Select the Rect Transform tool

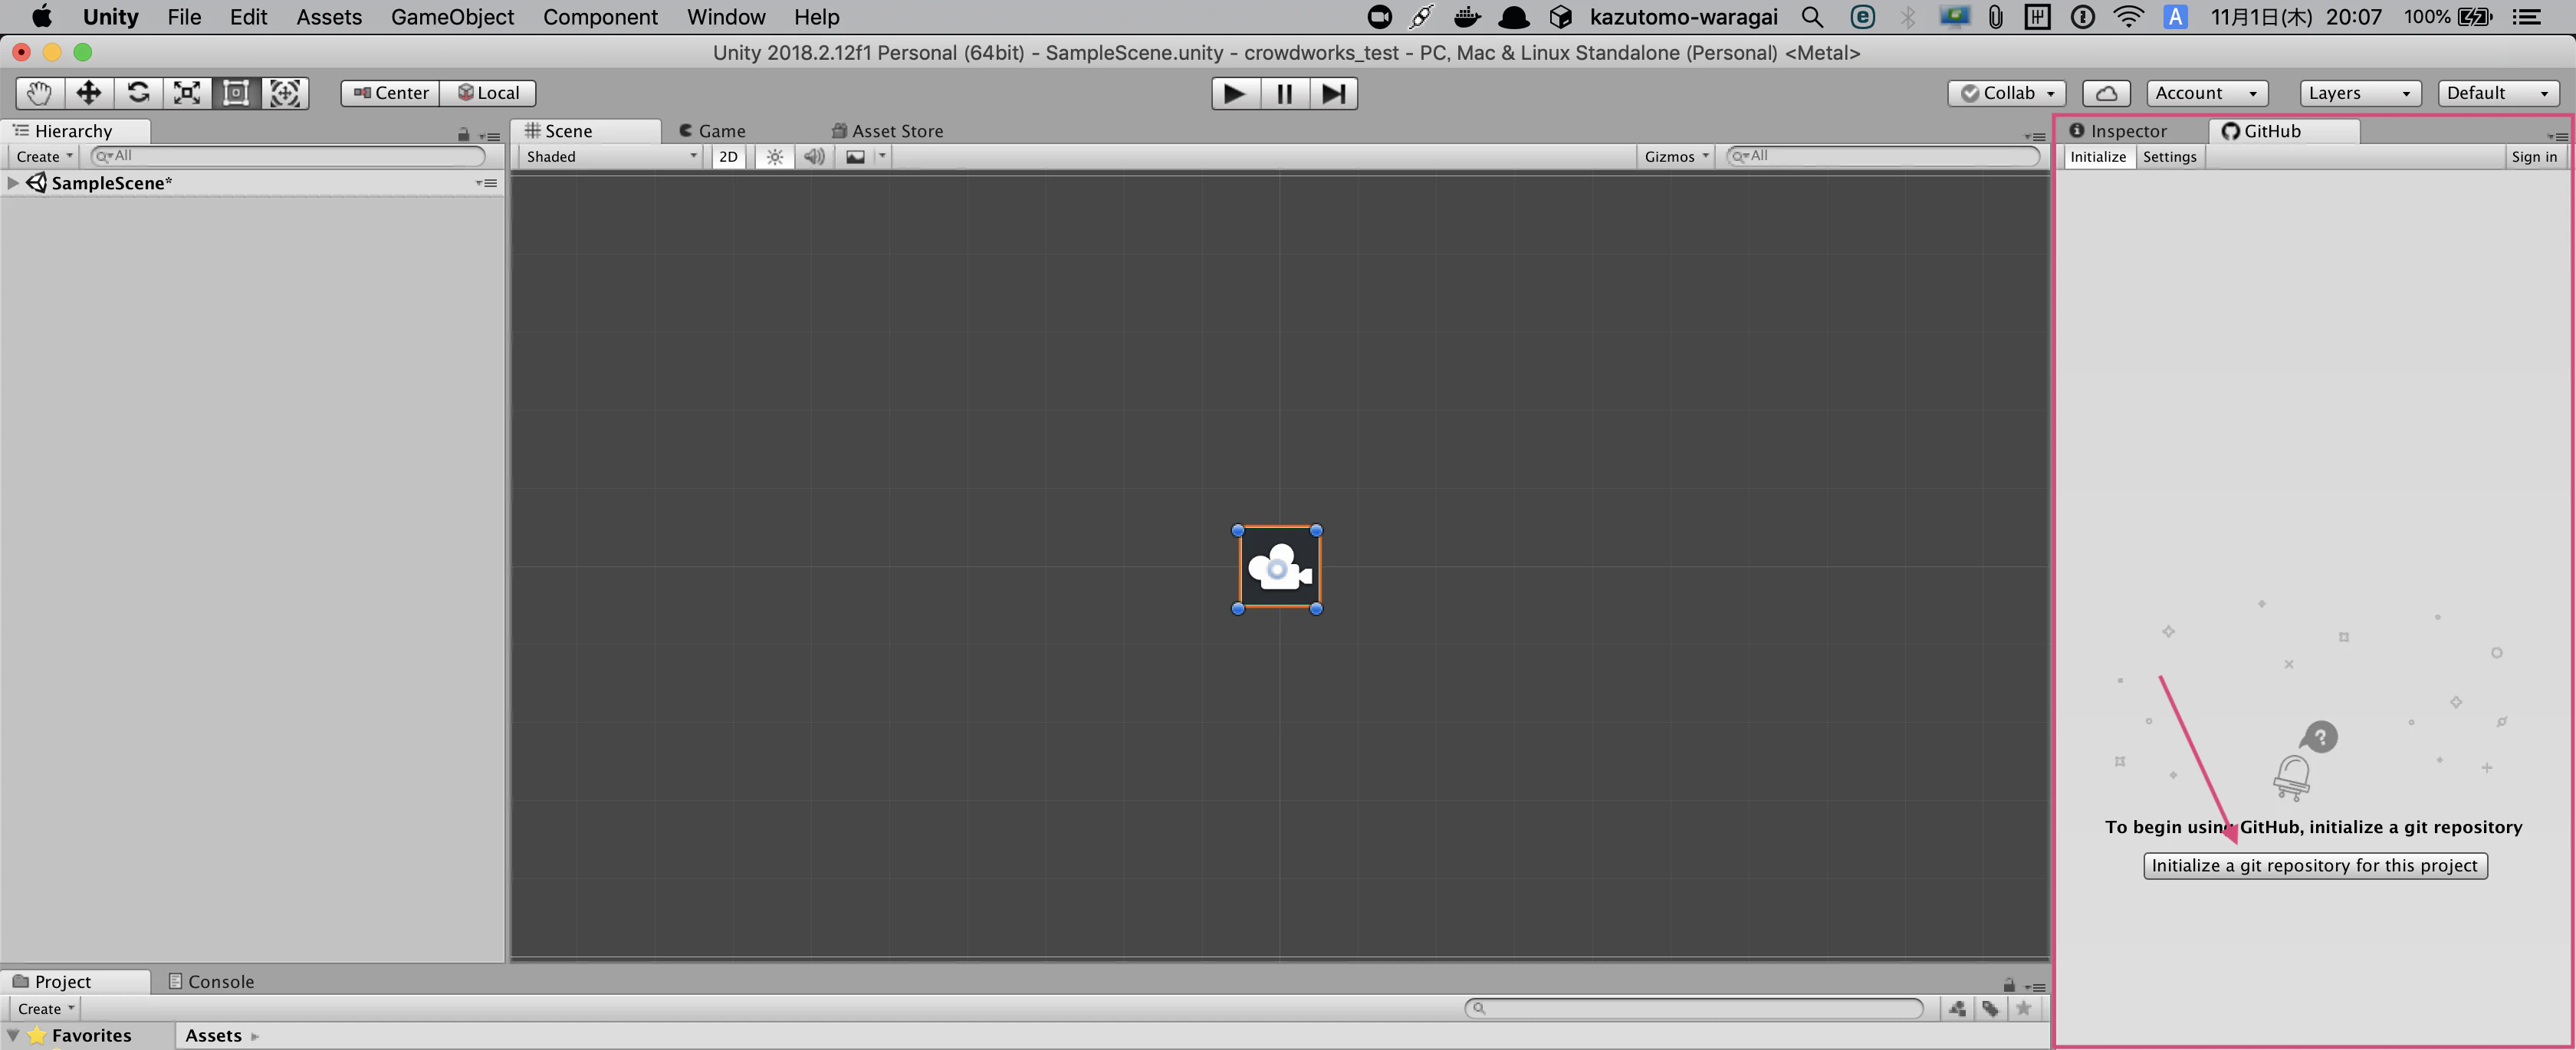click(x=236, y=93)
